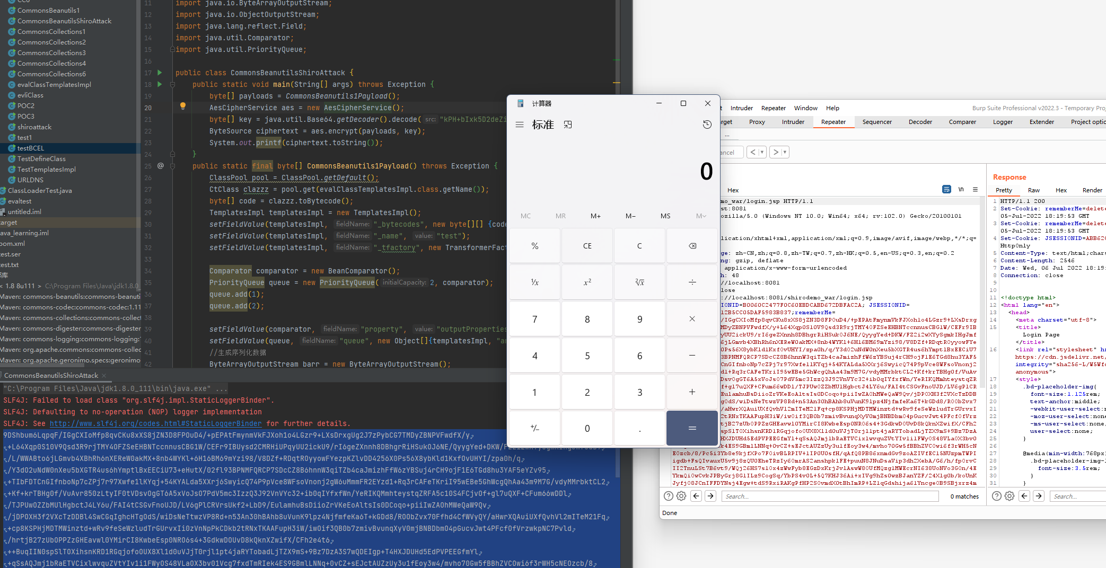
Task: Click calculator equals key
Action: pos(692,428)
